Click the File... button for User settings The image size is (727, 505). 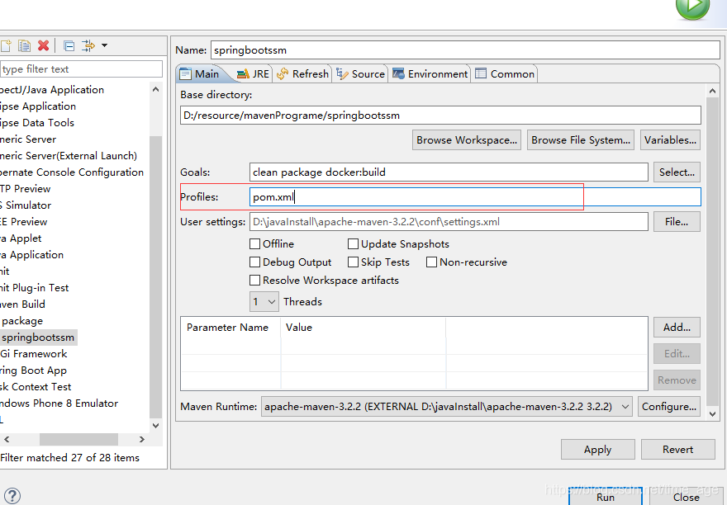click(x=677, y=222)
